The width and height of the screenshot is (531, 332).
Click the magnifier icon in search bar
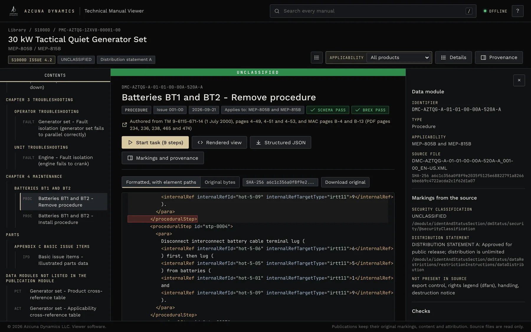pyautogui.click(x=277, y=11)
